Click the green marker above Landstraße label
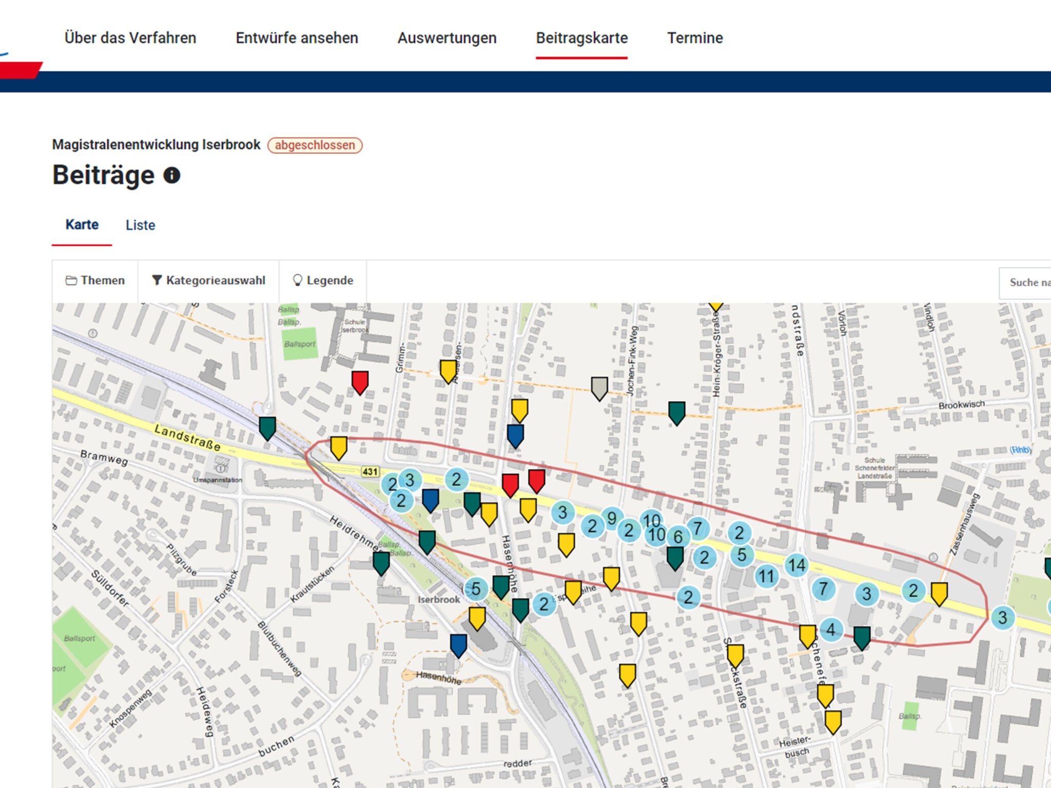Screen dimensions: 1051x788 pyautogui.click(x=267, y=428)
